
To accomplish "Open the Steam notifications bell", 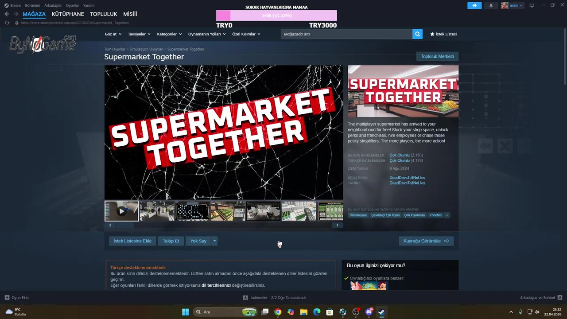I will (491, 6).
